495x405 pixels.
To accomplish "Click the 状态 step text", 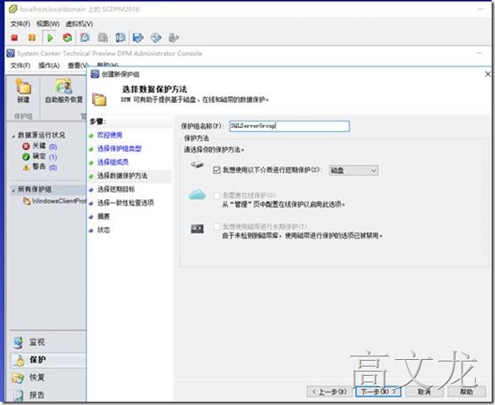I will pos(103,230).
